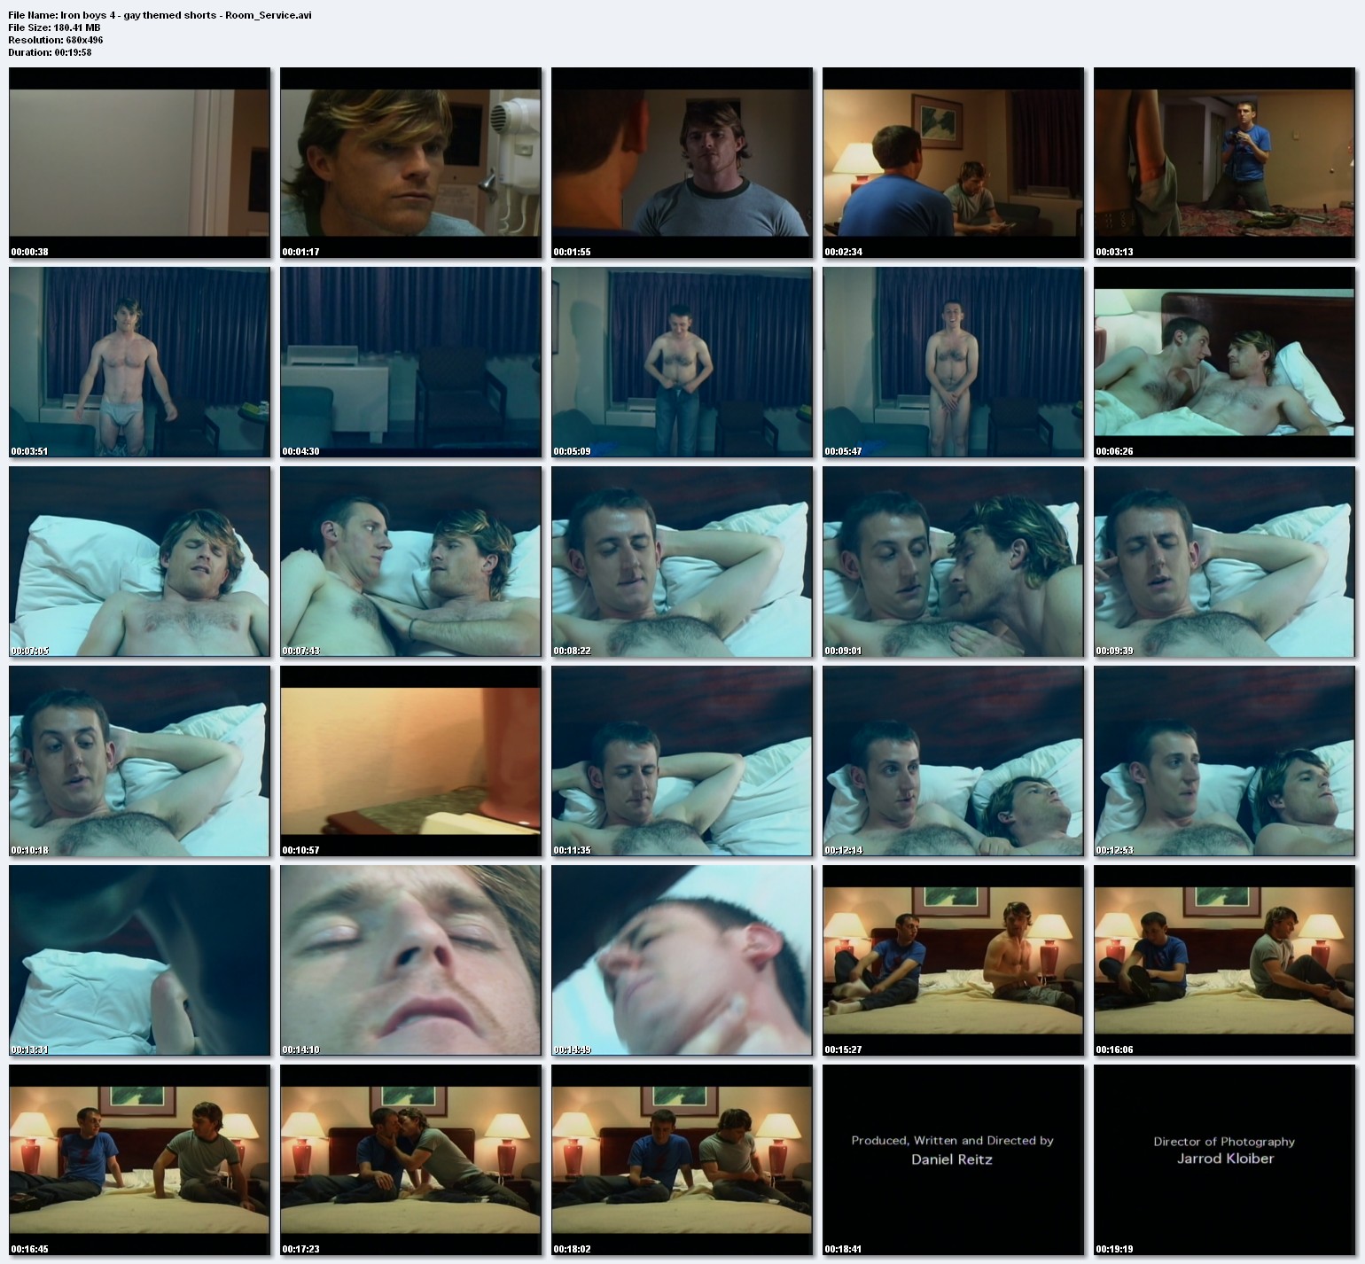Image resolution: width=1365 pixels, height=1264 pixels.
Task: Click the File Name text line
Action: [x=160, y=15]
